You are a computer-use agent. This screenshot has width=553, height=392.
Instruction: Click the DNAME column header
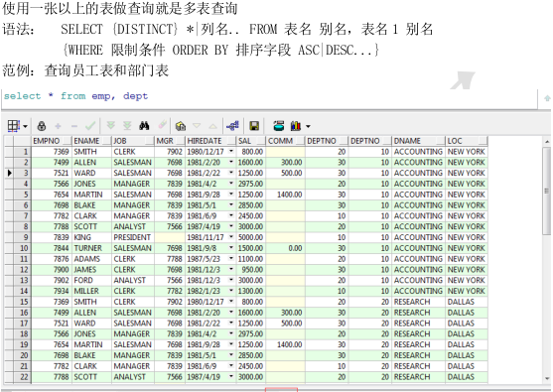[418, 141]
